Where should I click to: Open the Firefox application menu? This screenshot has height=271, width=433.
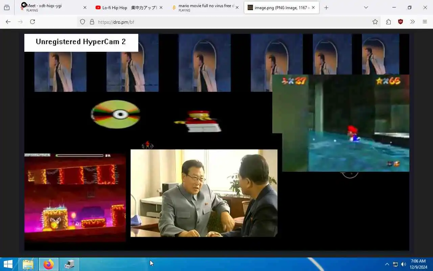click(x=425, y=22)
